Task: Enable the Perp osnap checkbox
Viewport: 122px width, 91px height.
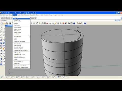Action: click(x=32, y=77)
